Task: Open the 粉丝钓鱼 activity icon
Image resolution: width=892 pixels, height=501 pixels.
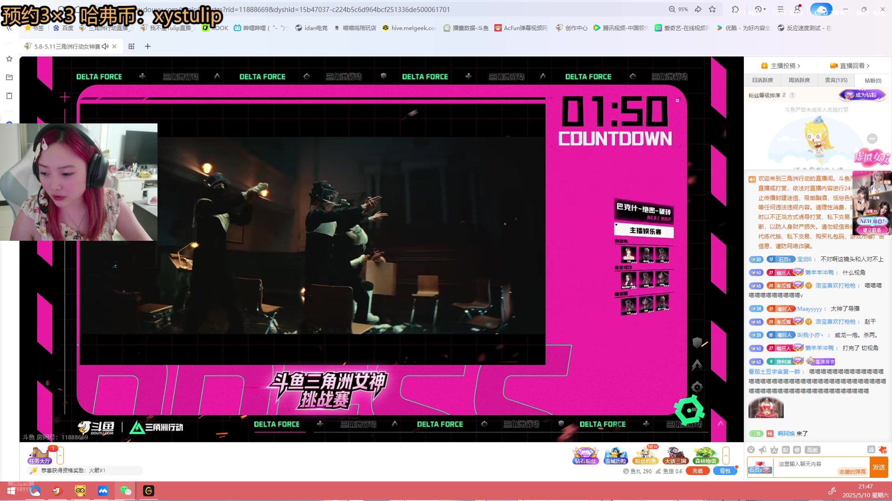Action: point(646,455)
